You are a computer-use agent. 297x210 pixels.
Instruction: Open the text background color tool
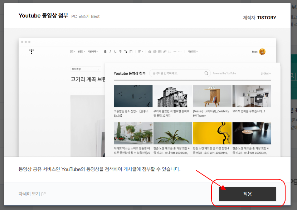(x=131, y=52)
